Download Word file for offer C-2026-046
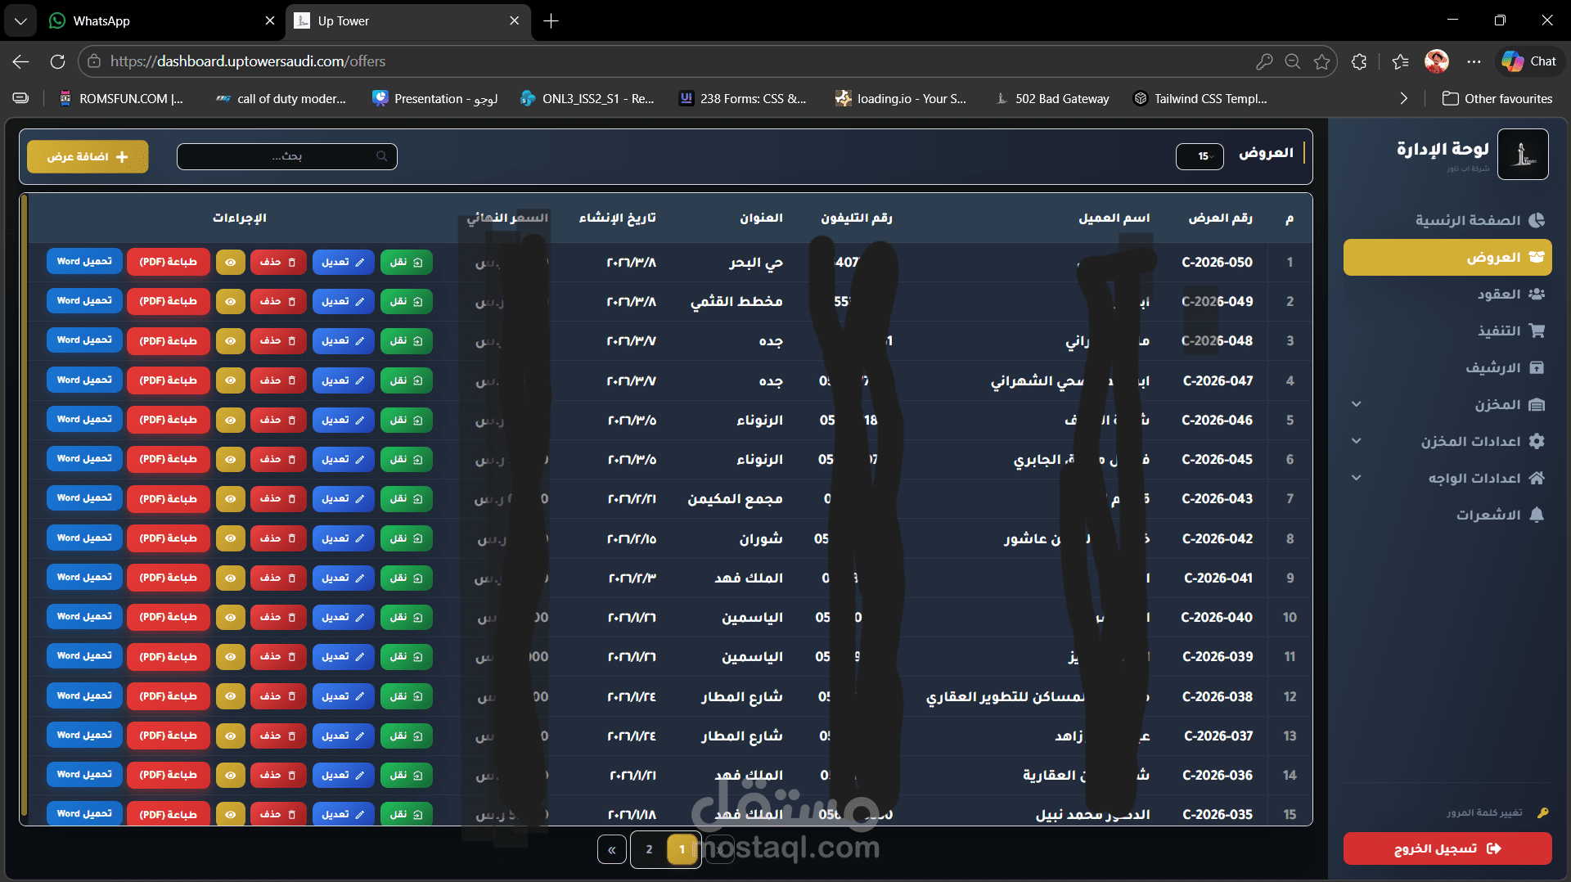1571x882 pixels. pos(84,420)
